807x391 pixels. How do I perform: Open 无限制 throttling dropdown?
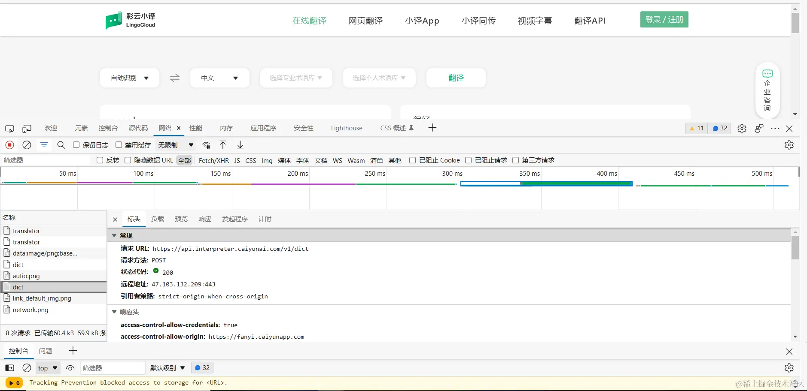[176, 145]
